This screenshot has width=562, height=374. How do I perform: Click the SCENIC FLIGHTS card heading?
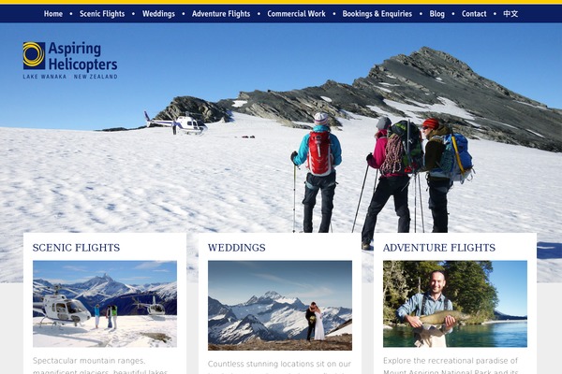(x=77, y=248)
